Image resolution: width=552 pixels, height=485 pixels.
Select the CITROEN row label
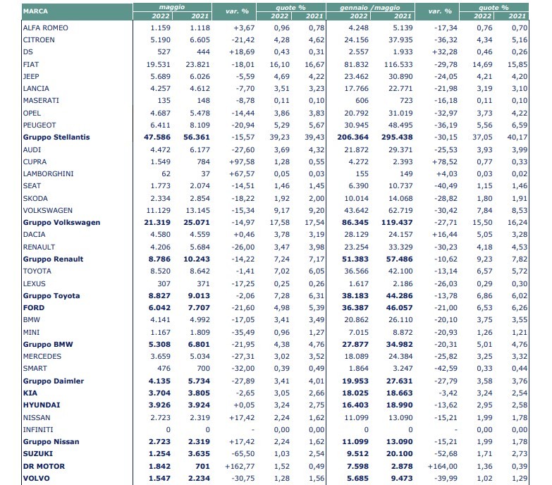tap(39, 39)
